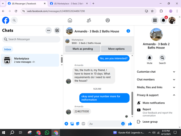Attach a file using the photo icon
Image resolution: width=181 pixels, height=136 pixels.
(x=72, y=124)
